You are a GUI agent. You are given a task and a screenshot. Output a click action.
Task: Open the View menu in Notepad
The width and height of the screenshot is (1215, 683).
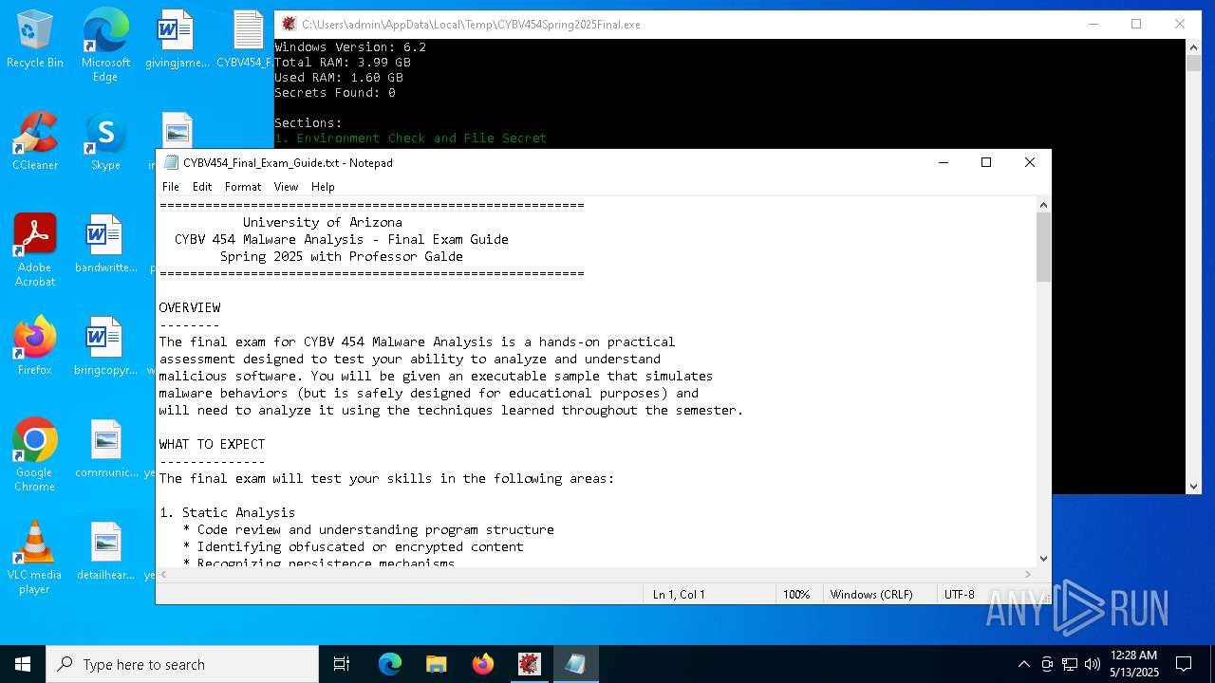click(286, 187)
